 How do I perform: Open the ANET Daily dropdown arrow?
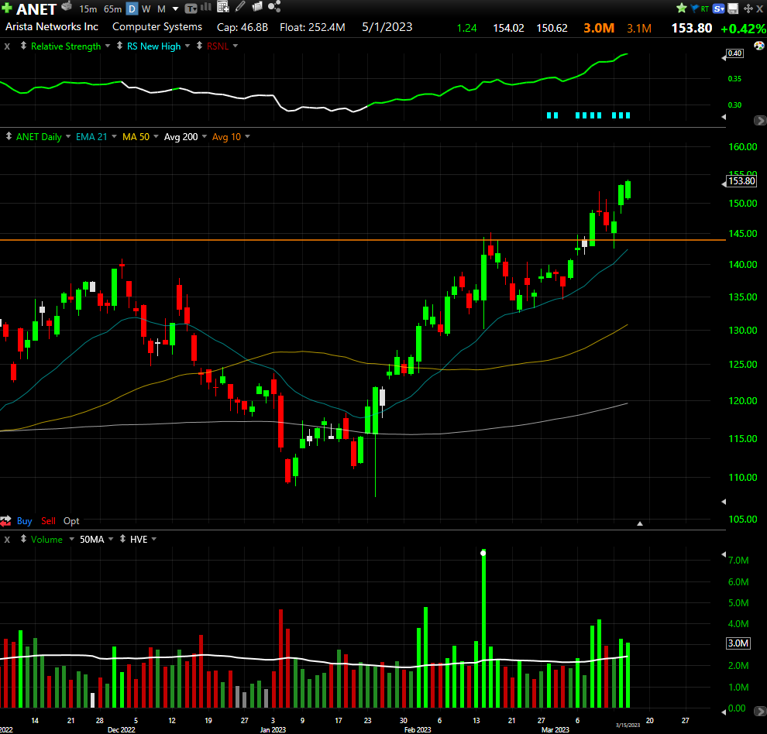pyautogui.click(x=68, y=136)
